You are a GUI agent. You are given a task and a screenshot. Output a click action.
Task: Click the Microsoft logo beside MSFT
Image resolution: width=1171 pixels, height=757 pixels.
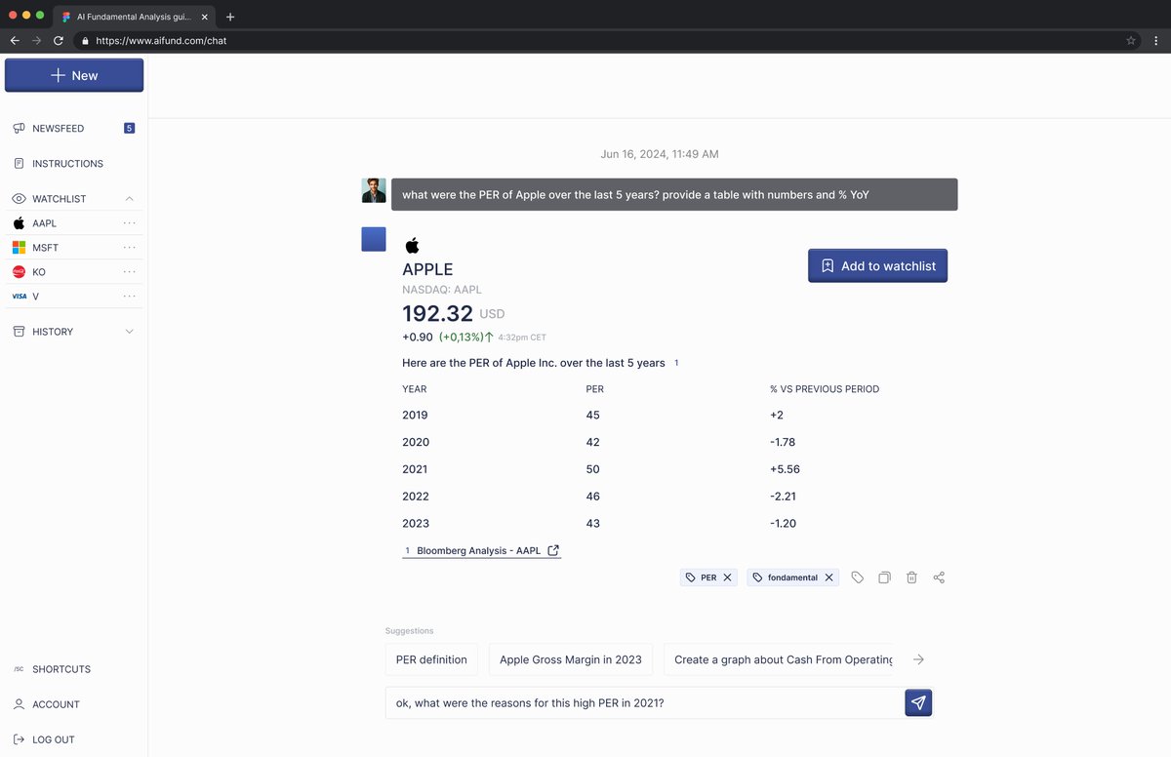[x=19, y=248]
